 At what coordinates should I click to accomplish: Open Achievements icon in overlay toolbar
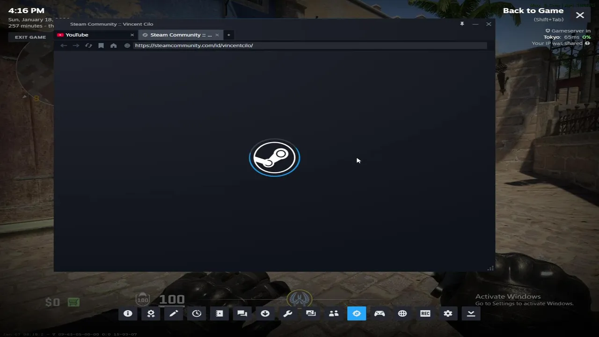point(151,314)
